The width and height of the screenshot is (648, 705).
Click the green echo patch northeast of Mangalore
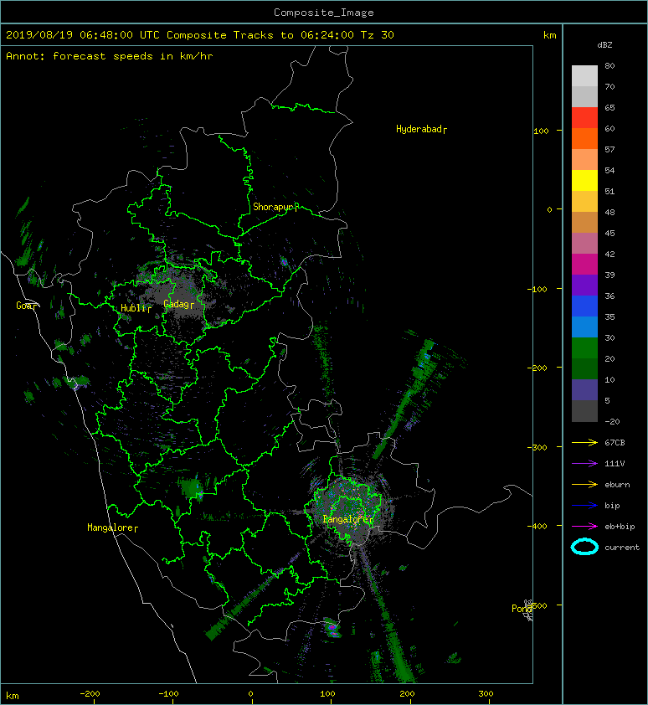tap(192, 488)
